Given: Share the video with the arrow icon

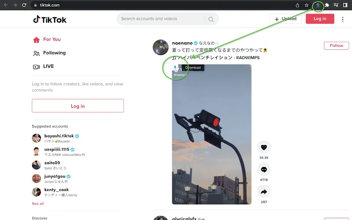Looking at the screenshot, I should point(264,191).
